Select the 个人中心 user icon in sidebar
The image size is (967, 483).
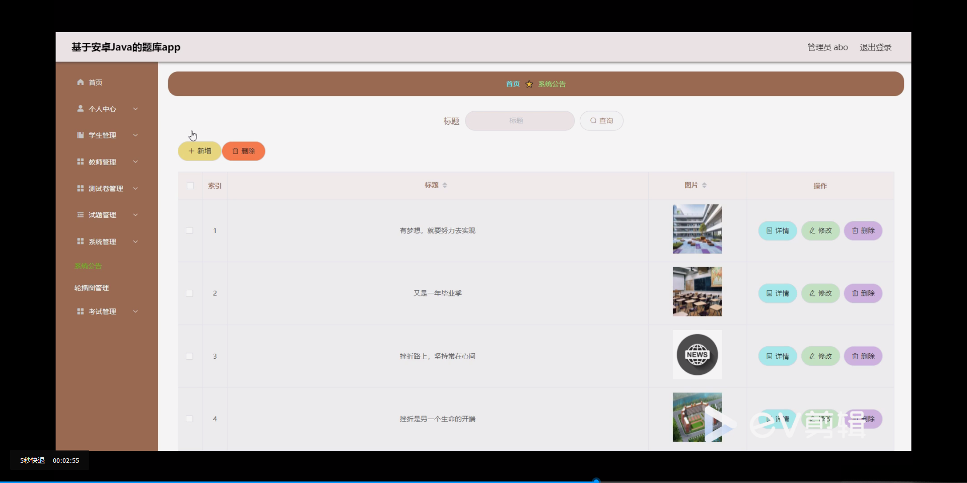pyautogui.click(x=80, y=109)
